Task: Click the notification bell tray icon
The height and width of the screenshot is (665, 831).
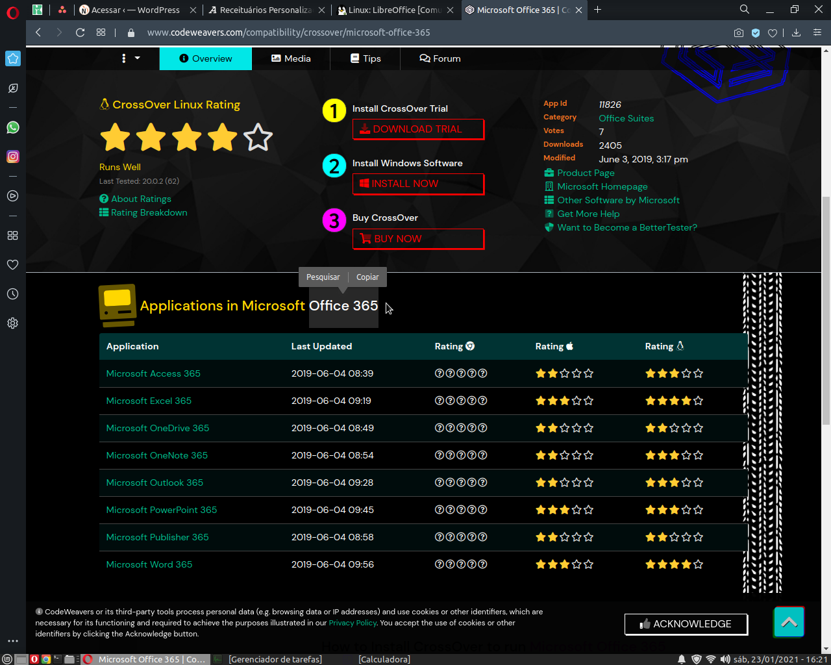Action: [x=682, y=659]
